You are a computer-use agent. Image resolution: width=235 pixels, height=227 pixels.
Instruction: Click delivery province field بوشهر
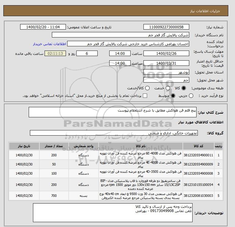point(166,72)
